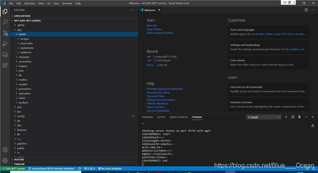Close the terminal panel

(312, 117)
